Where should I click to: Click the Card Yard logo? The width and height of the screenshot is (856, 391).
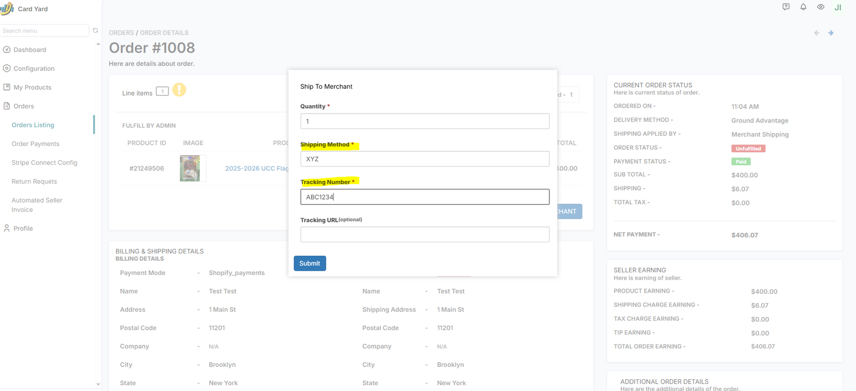7,9
